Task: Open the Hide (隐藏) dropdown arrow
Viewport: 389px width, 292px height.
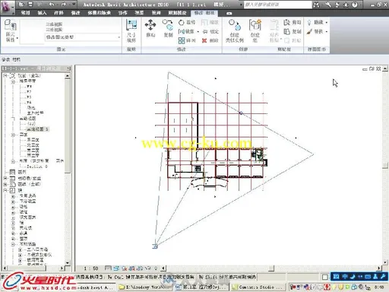Action: click(x=327, y=23)
